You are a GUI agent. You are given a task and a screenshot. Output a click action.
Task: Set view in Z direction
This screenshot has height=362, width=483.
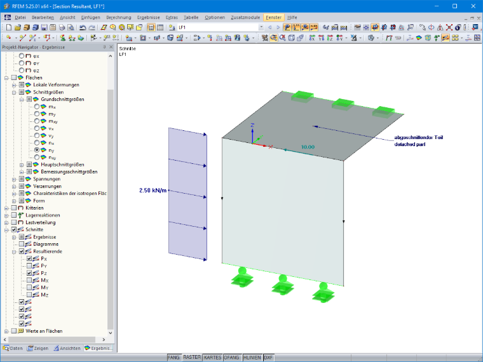330,38
